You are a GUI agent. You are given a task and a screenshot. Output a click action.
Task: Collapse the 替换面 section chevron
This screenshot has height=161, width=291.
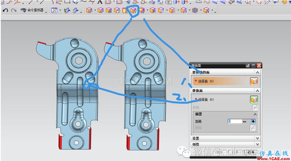coord(257,91)
